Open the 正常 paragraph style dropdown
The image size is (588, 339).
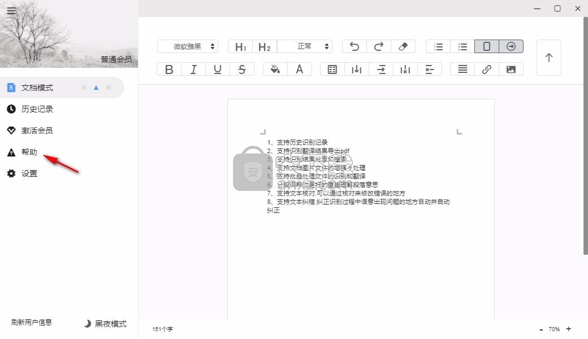tap(305, 46)
